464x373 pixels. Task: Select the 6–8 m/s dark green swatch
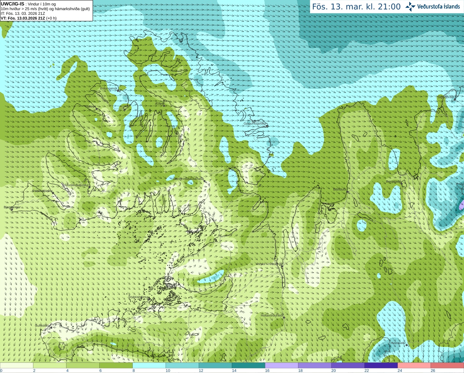(116, 365)
